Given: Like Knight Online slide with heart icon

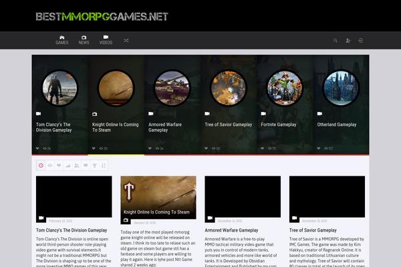Looking at the screenshot, I should coord(94,148).
